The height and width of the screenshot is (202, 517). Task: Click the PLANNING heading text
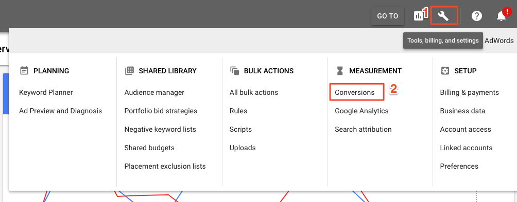[51, 71]
